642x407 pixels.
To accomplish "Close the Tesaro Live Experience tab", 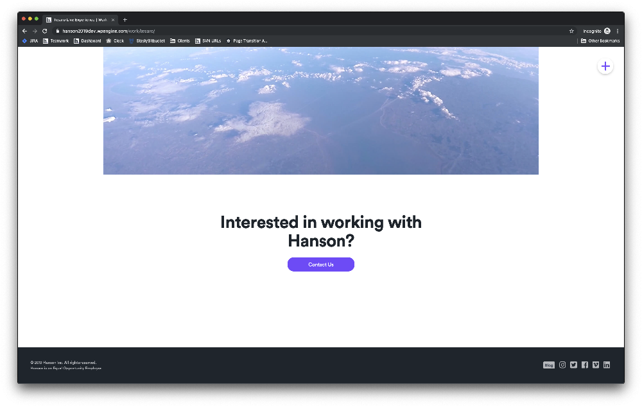I will [x=113, y=20].
